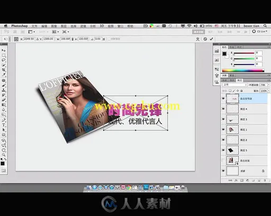Screen dimensions: 271x216
Task: Select the Gradient tool
Action: click(4, 105)
